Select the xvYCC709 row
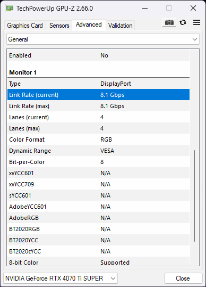 (x=99, y=184)
